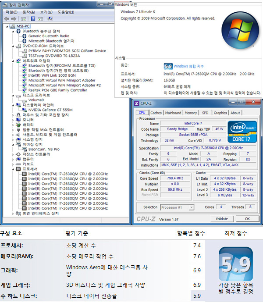
Task: Click the keyboard (키보드) category icon
Action: (18, 164)
